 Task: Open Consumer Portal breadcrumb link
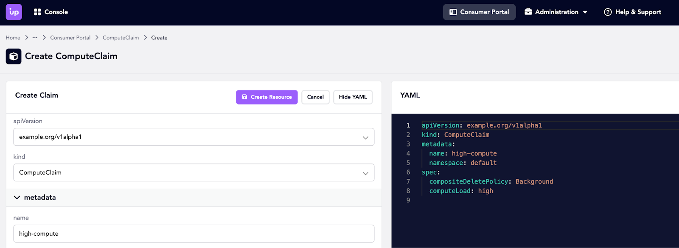pyautogui.click(x=70, y=37)
